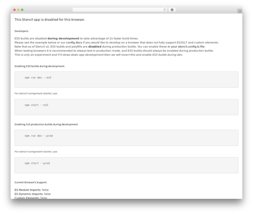
Task: Click 'For stencil-component-starter, use:' above npm start --prod
Action: [36, 152]
